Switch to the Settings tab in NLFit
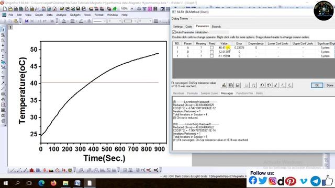 point(177,27)
